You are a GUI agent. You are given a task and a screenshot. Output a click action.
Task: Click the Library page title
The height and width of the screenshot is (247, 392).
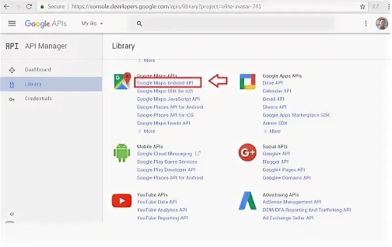click(123, 46)
